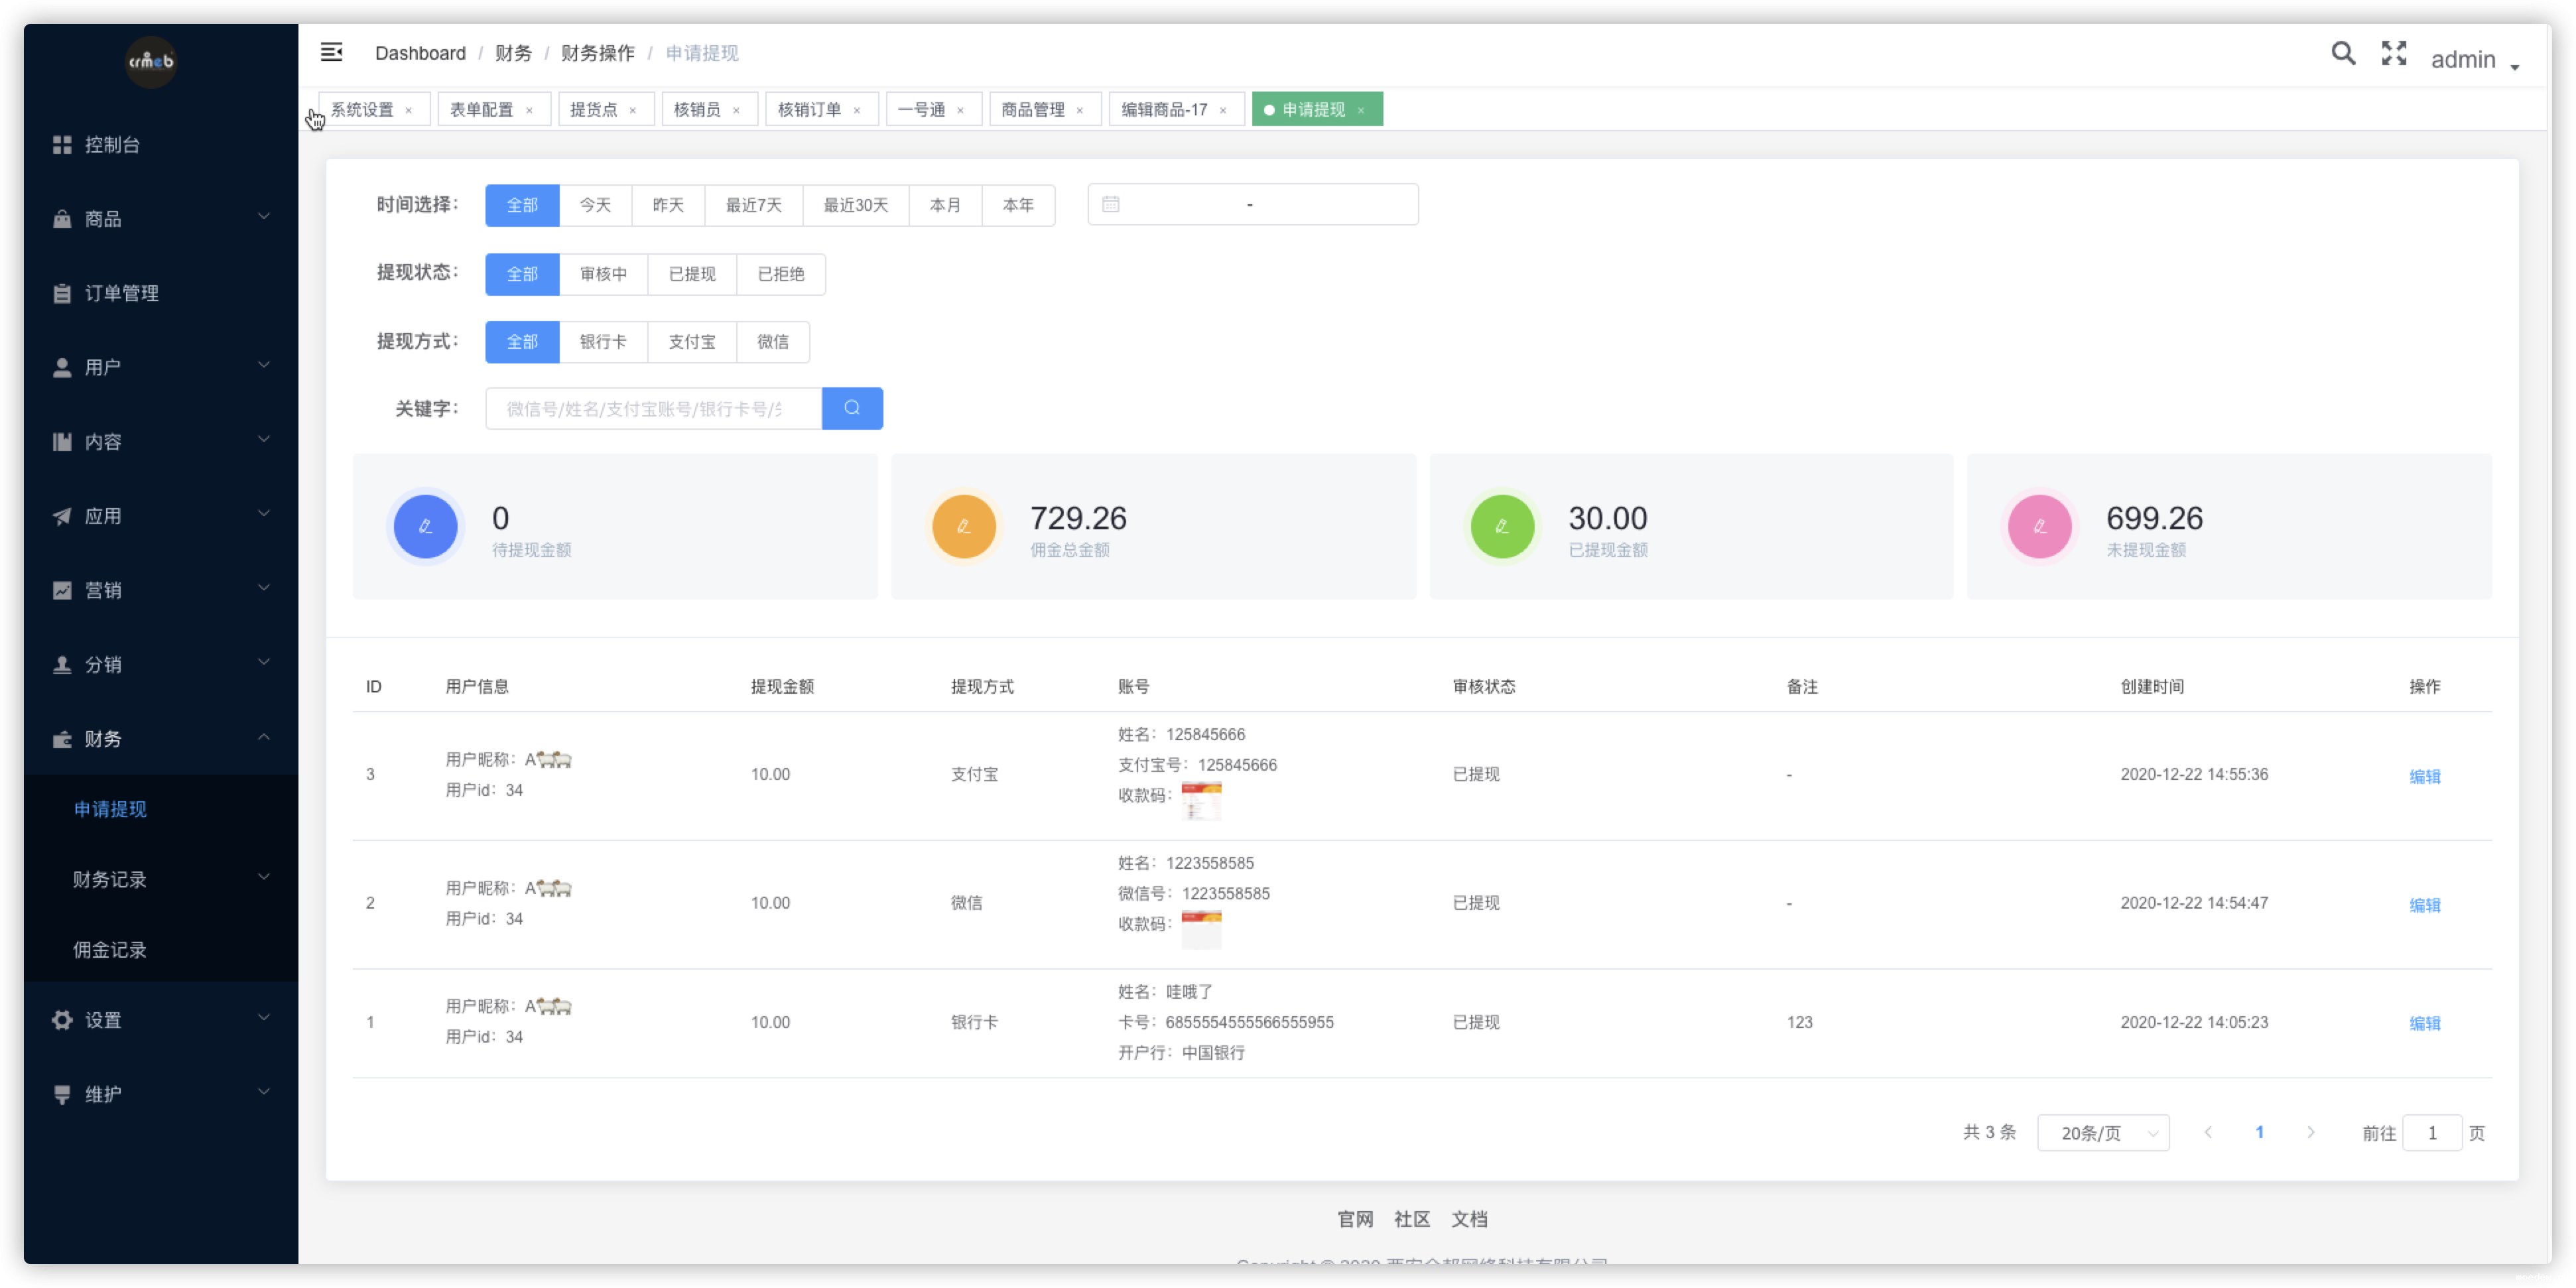Open 订单管理 in the sidebar
Screen dimensions: 2576x1288
pyautogui.click(x=121, y=293)
